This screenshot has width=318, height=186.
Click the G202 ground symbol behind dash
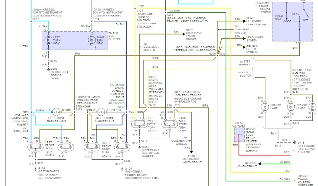point(48,70)
